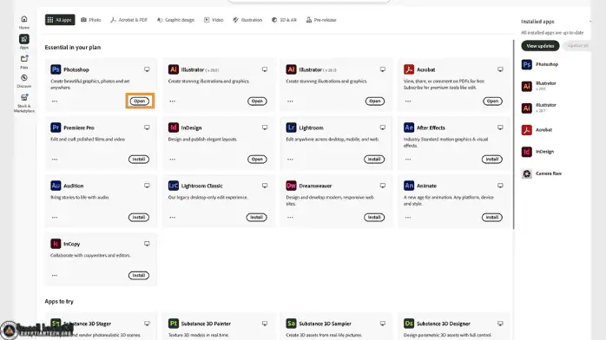Switch to the Illustration tab

[247, 20]
